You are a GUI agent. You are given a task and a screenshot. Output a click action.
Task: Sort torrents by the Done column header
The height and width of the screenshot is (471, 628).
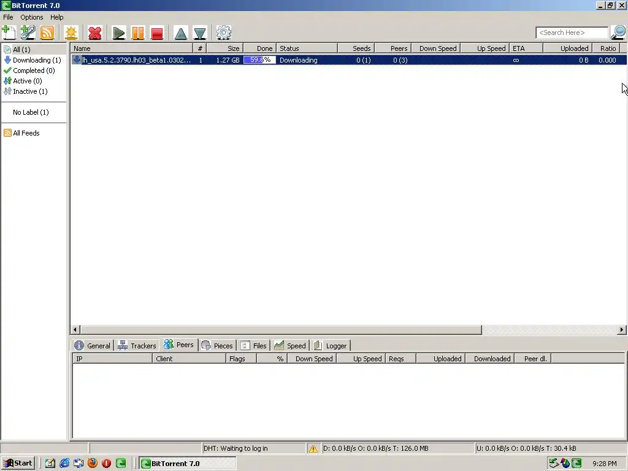259,48
